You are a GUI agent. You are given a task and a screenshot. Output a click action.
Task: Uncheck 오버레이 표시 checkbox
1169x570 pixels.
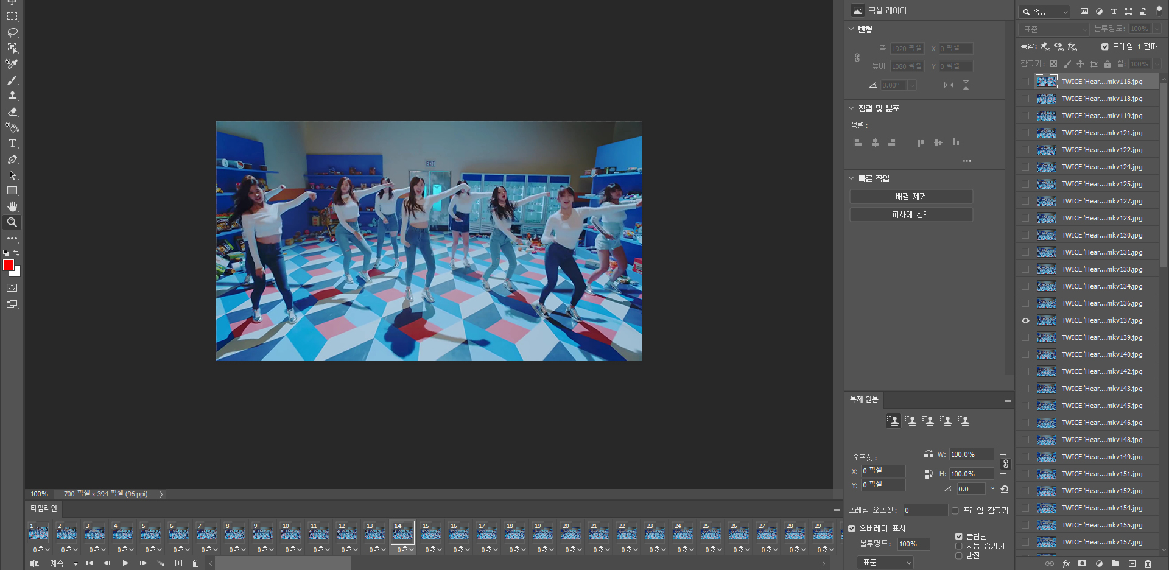click(852, 529)
